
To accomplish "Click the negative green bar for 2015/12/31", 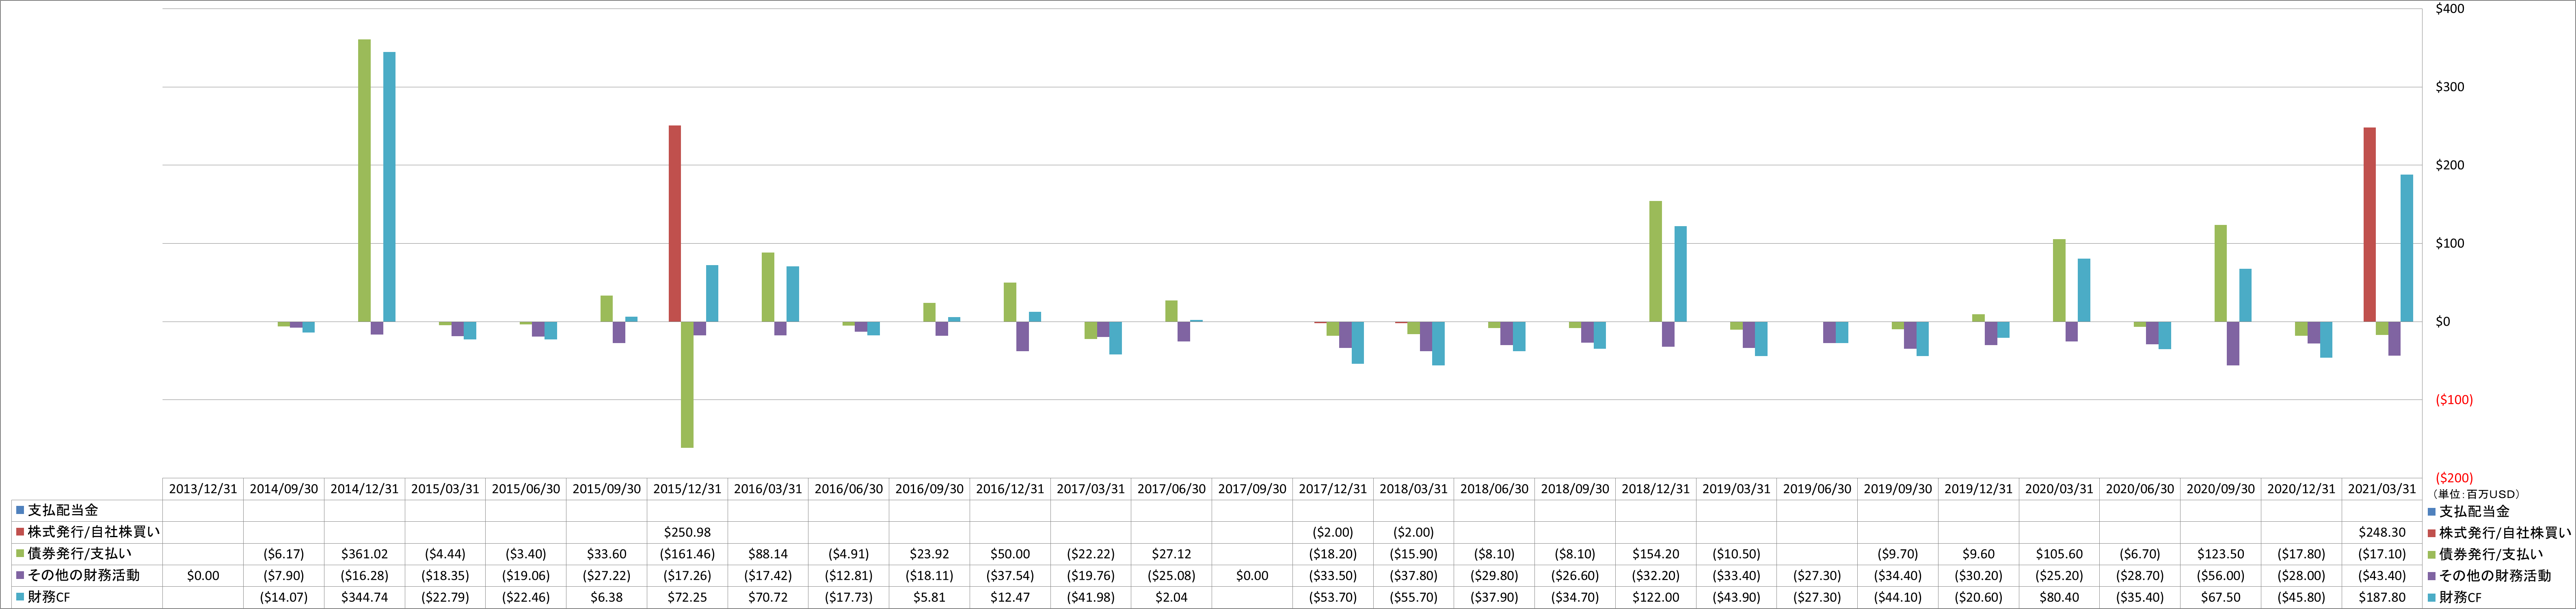I will point(687,384).
